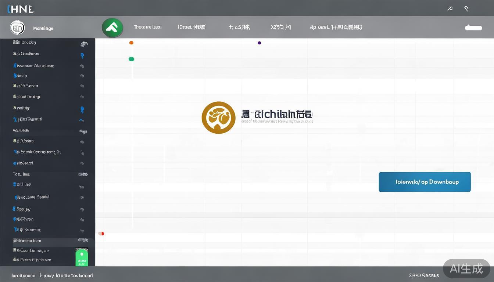Click the IHNE logo in the top-left corner
Viewport: 494px width, 282px height.
tap(21, 9)
